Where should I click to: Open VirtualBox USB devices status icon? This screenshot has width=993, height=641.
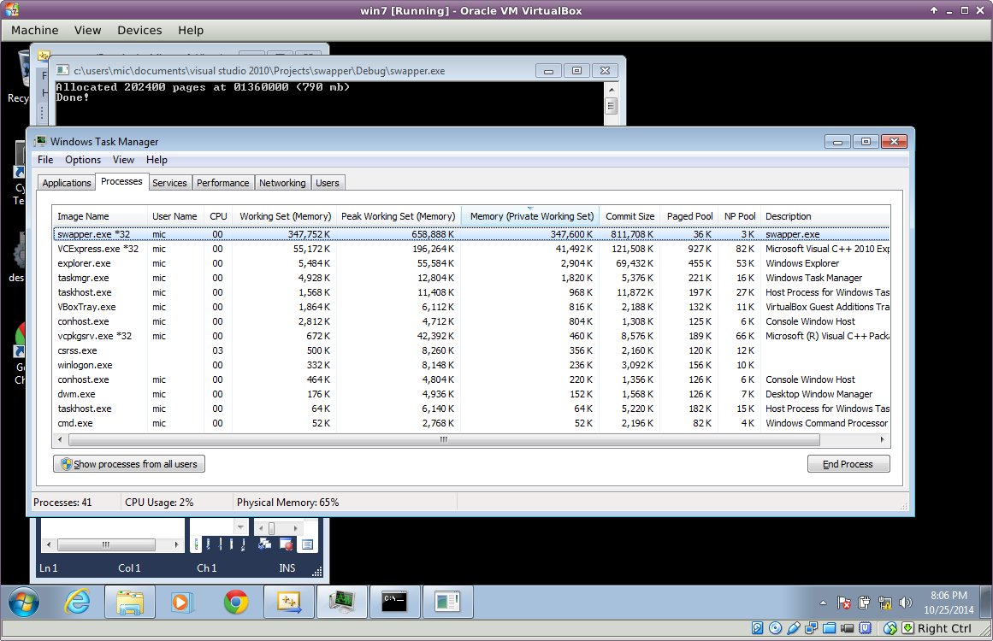click(794, 628)
